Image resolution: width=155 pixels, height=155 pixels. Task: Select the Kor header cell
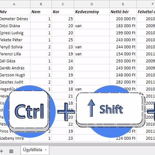tap(63, 12)
